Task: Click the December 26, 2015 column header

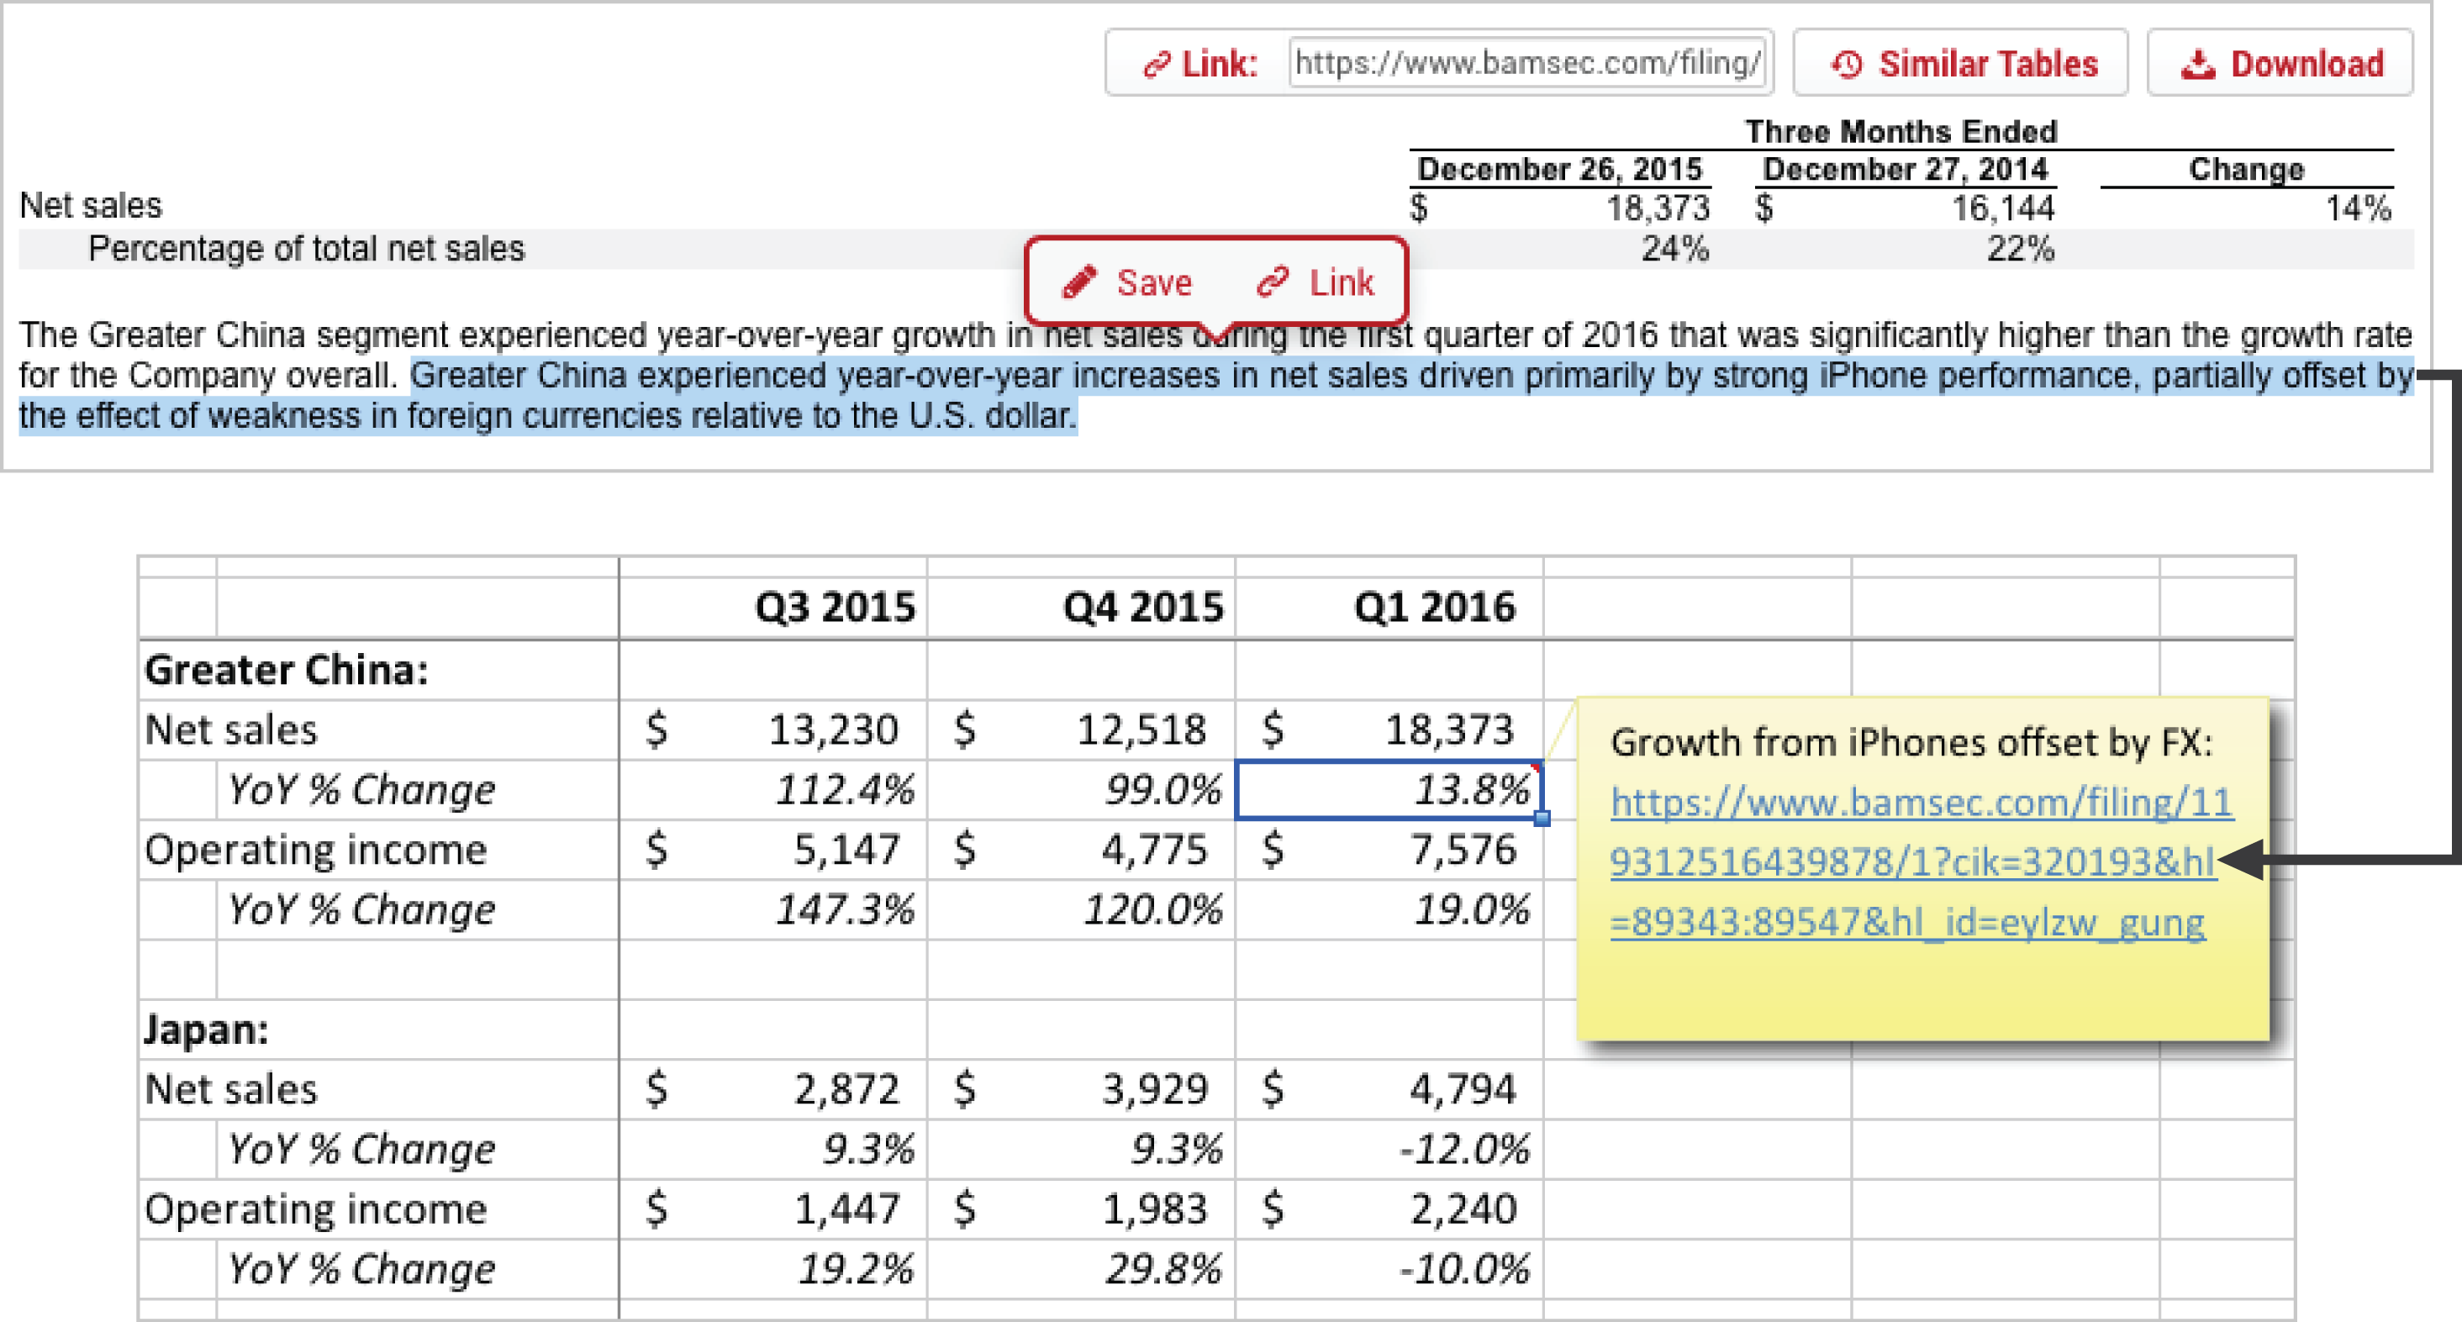Action: (1560, 169)
